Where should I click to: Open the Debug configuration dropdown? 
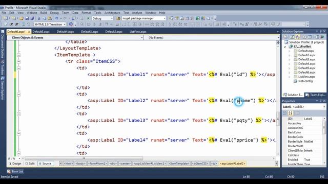112,18
